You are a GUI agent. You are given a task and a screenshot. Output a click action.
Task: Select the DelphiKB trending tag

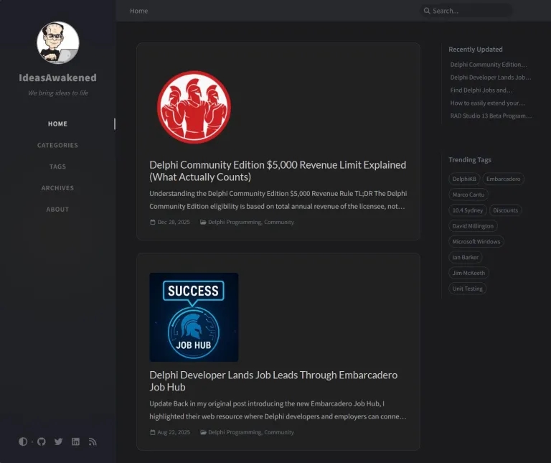[463, 179]
